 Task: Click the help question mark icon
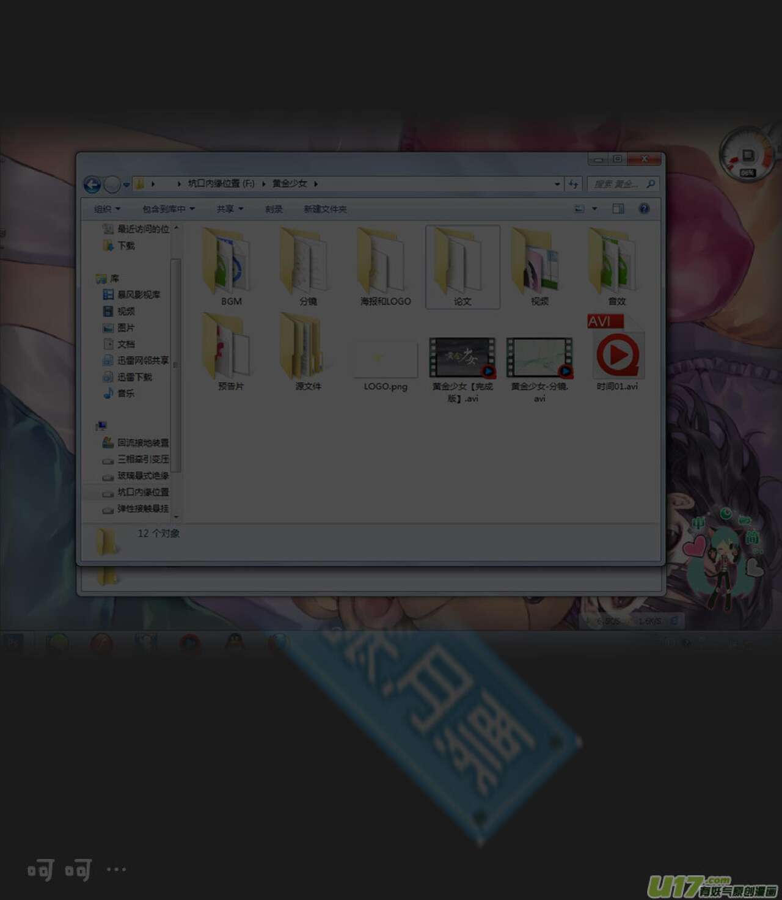point(644,209)
